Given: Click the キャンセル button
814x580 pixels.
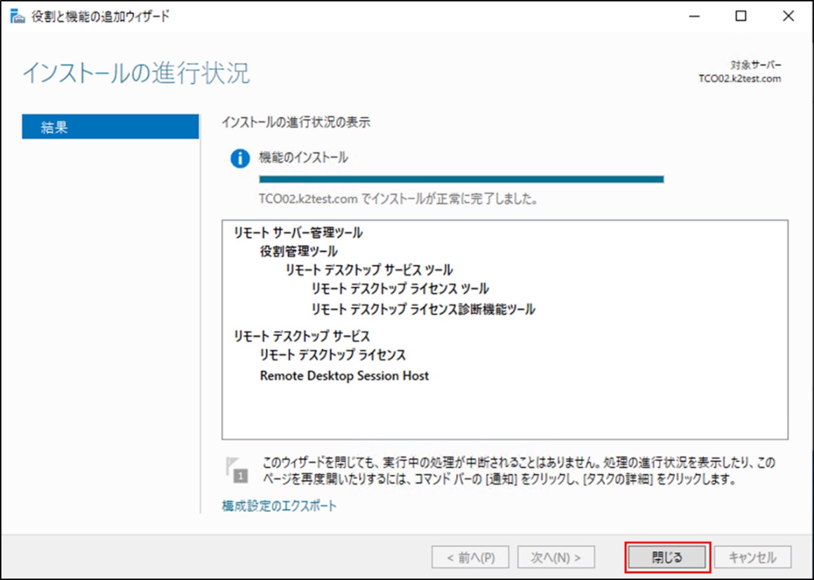Looking at the screenshot, I should point(752,558).
